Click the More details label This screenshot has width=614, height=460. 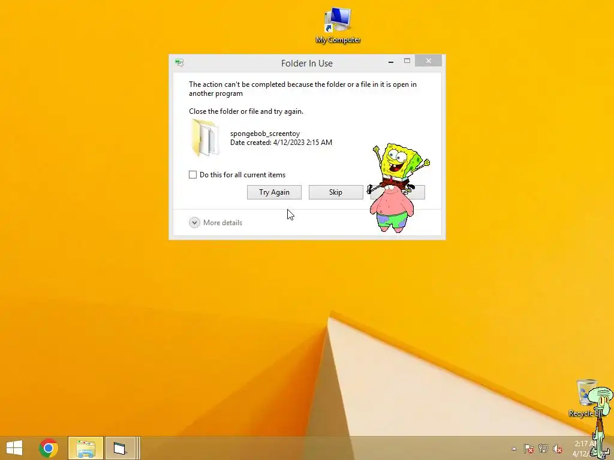point(223,223)
